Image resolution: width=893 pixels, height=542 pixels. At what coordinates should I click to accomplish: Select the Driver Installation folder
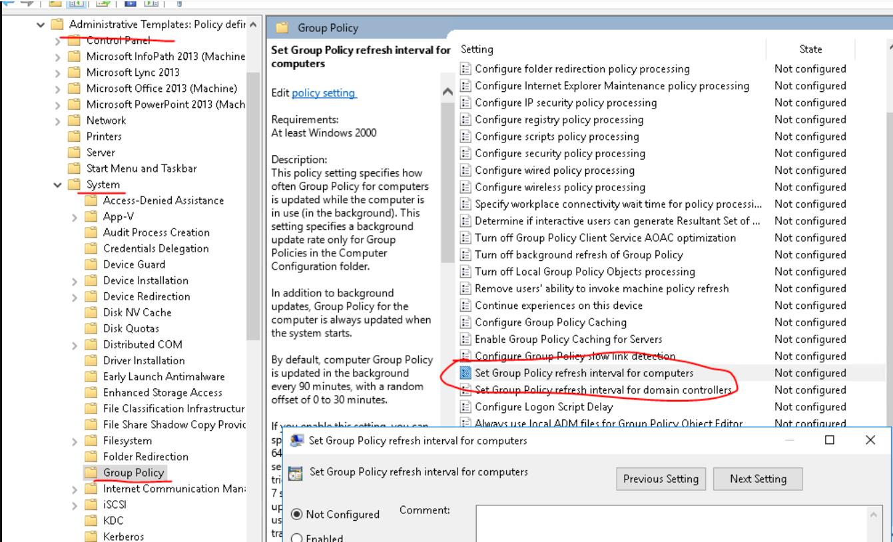[144, 360]
